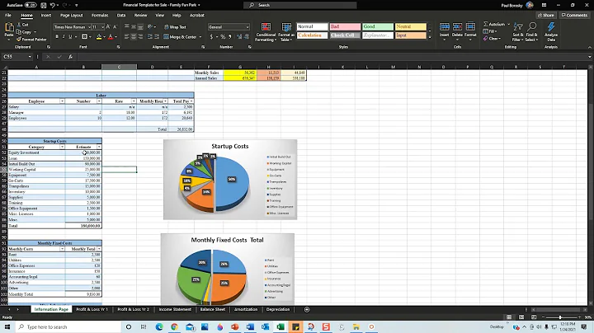Click the Windows taskbar search box
The width and height of the screenshot is (594, 333).
68,327
